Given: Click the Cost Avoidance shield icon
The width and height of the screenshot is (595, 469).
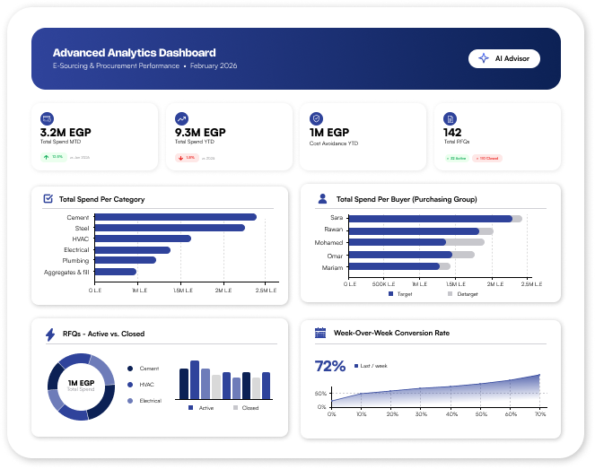Looking at the screenshot, I should [x=316, y=118].
